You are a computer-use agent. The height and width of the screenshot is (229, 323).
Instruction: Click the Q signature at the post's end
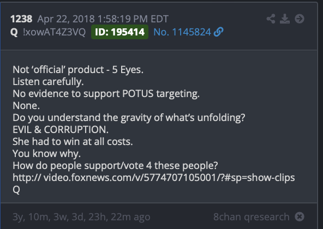(x=16, y=189)
